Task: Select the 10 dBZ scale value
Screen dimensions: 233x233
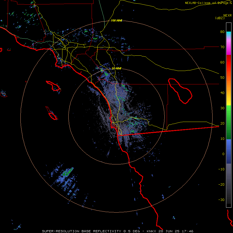Action: [x=222, y=139]
